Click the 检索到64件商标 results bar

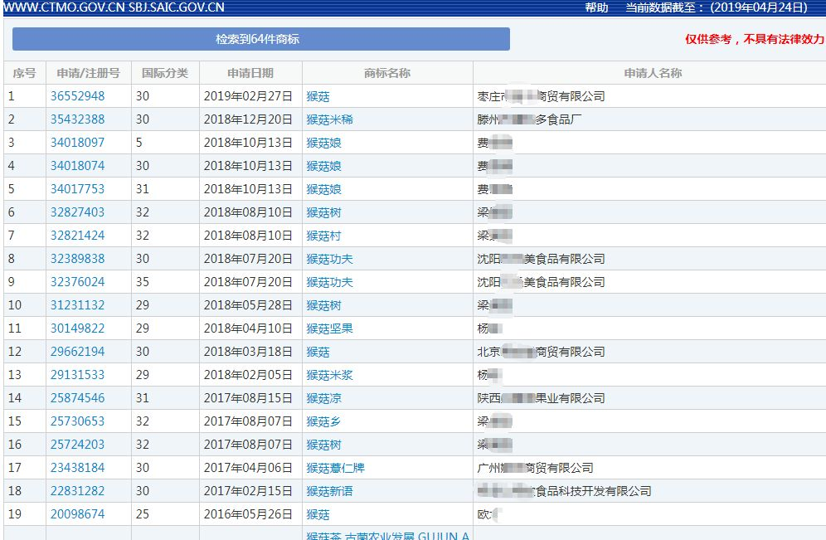click(260, 39)
